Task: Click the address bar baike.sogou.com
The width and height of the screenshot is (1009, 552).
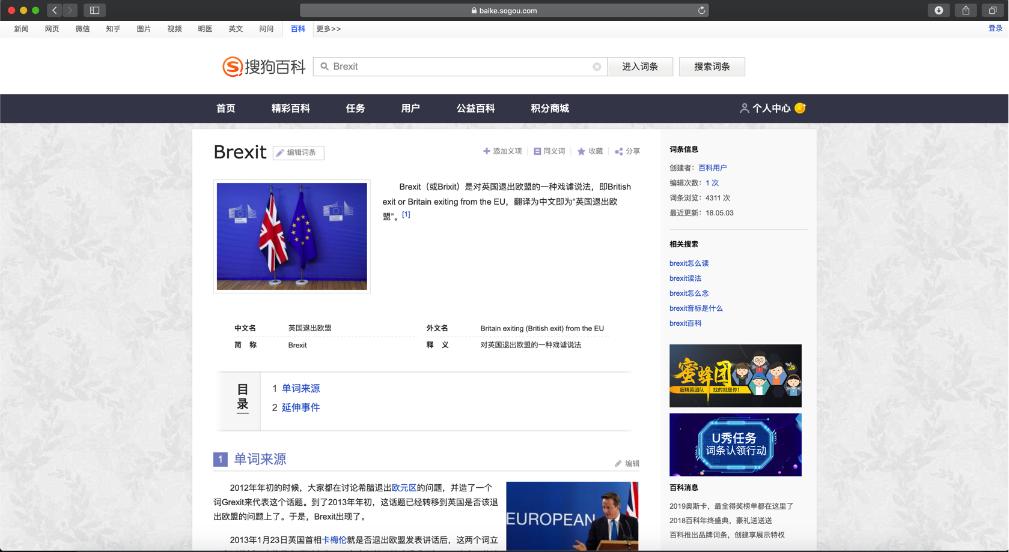Action: [x=504, y=10]
